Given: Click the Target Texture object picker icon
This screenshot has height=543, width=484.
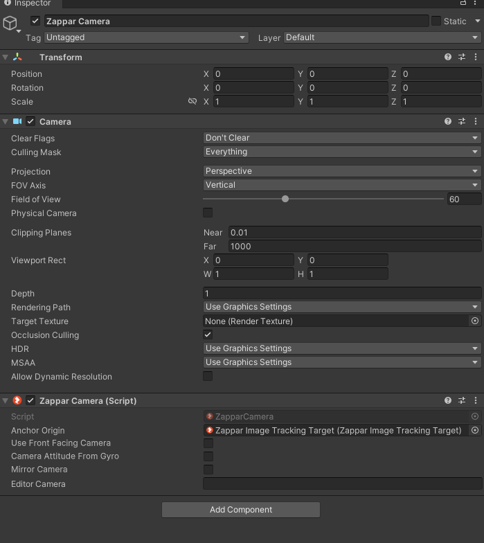Looking at the screenshot, I should [x=475, y=321].
